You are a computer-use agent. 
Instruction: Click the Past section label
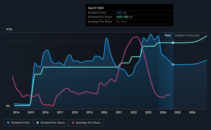(x=168, y=35)
